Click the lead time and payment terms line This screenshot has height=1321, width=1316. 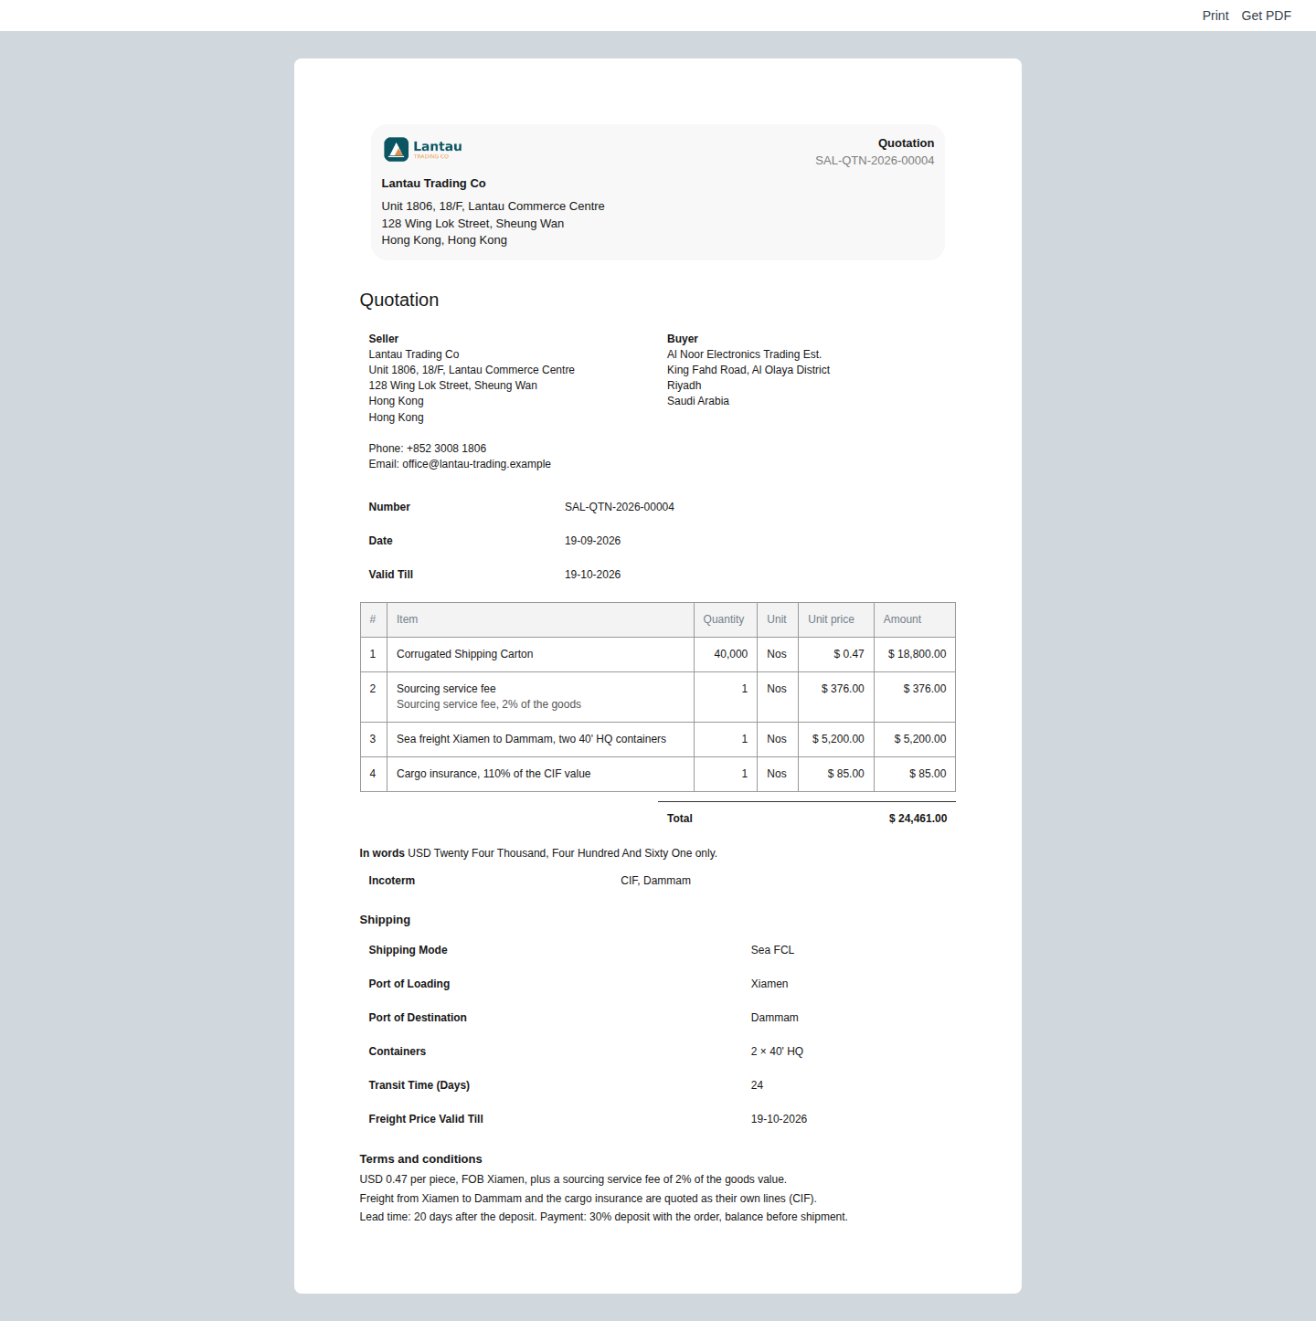click(603, 1217)
